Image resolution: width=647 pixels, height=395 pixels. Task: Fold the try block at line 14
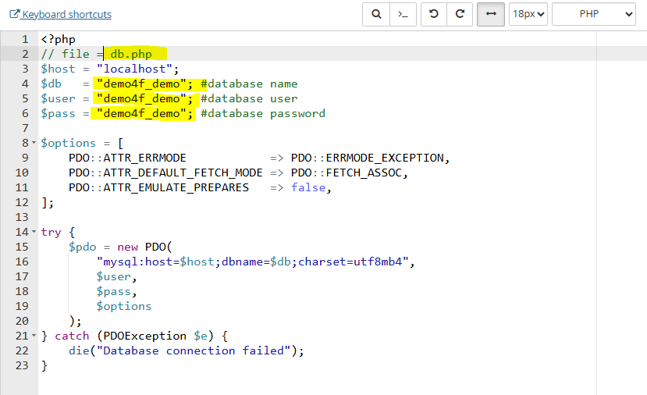(x=34, y=233)
